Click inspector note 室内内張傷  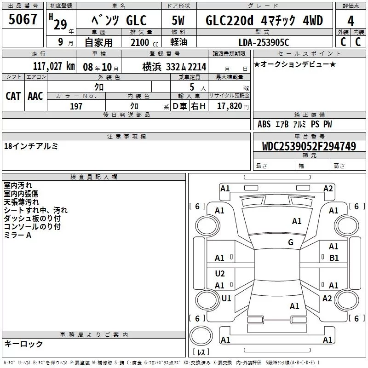[21, 194]
